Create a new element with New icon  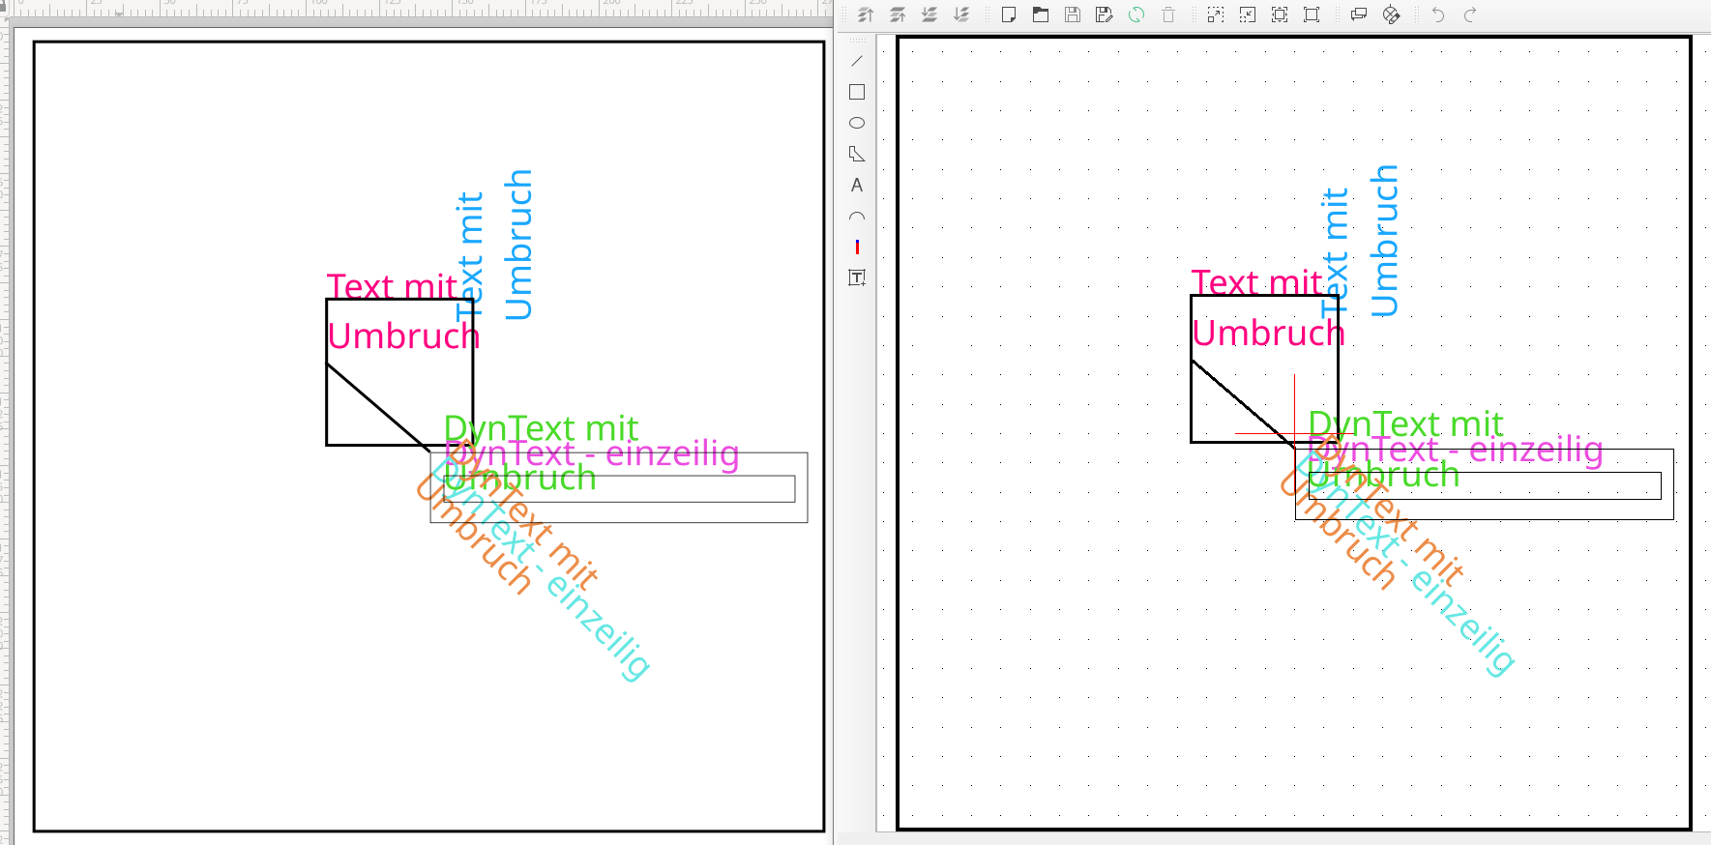click(x=1009, y=15)
